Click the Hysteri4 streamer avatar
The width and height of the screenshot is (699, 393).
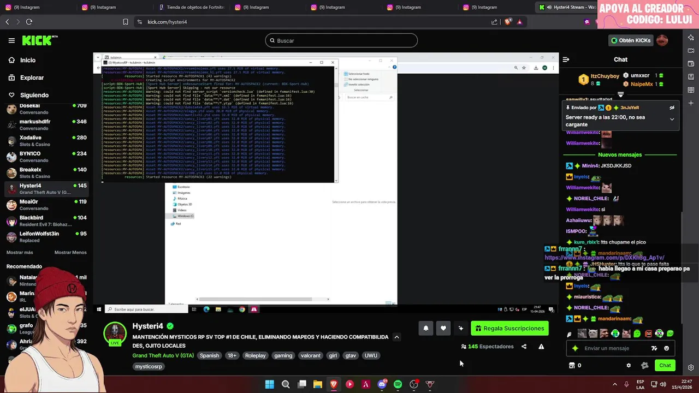115,333
